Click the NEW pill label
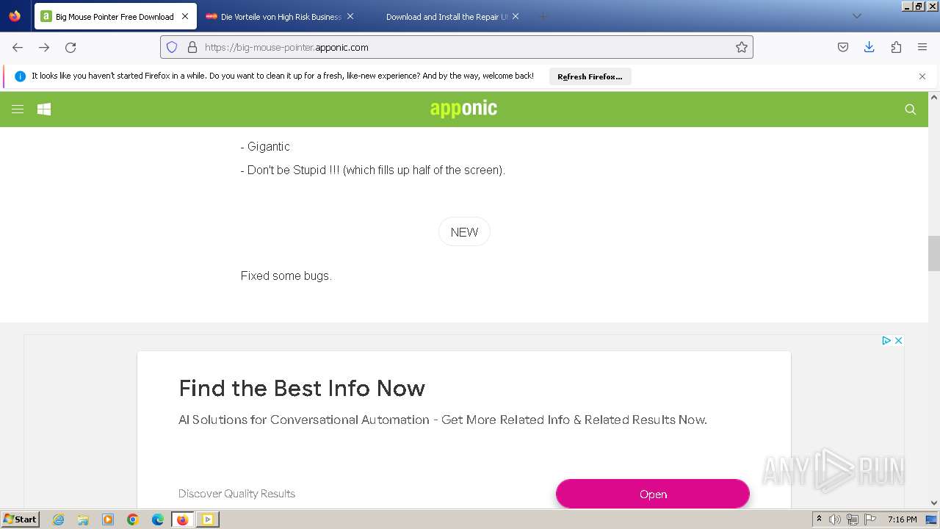 click(464, 231)
